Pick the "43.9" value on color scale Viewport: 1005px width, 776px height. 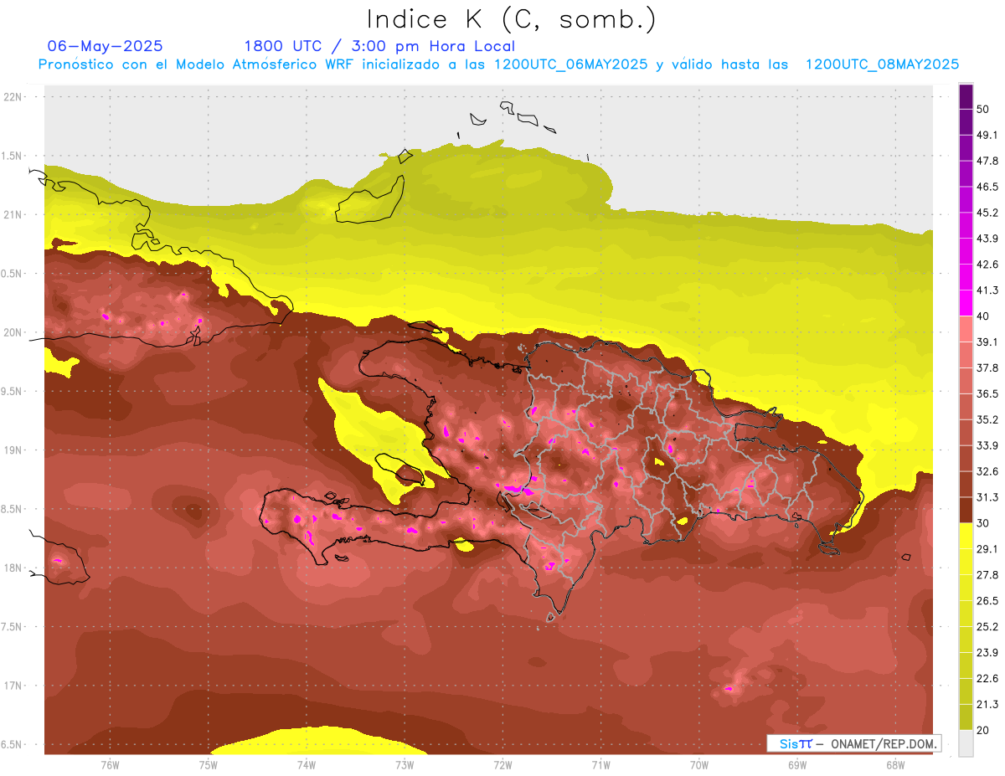click(987, 239)
